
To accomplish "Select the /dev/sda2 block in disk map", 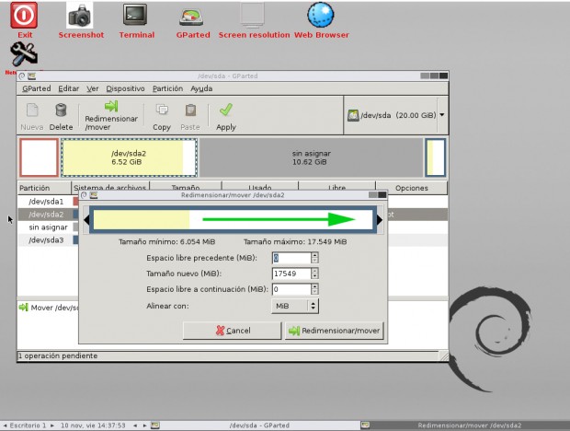I will point(129,157).
